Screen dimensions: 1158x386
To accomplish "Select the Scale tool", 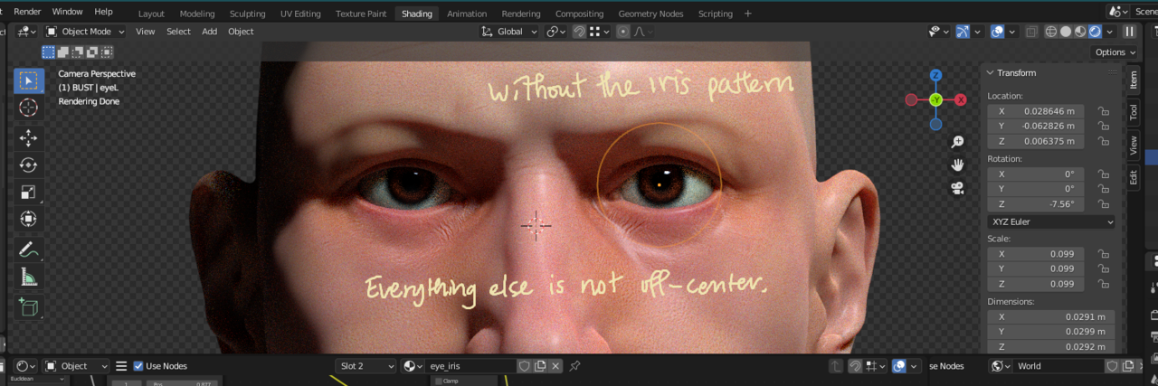I will point(28,192).
